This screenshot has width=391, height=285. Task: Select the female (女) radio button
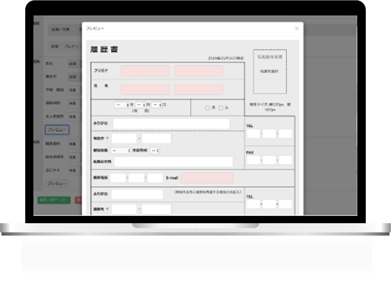coord(221,108)
